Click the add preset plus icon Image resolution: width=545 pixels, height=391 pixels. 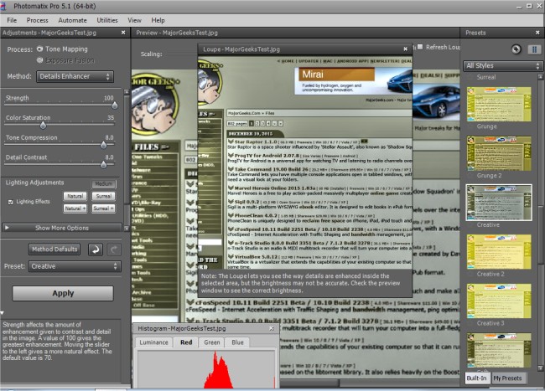[516, 49]
